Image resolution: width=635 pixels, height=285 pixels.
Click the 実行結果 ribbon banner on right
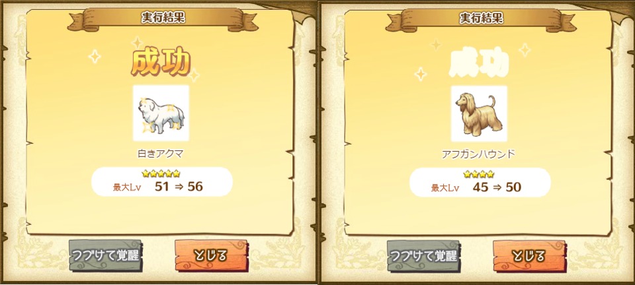[x=481, y=18]
